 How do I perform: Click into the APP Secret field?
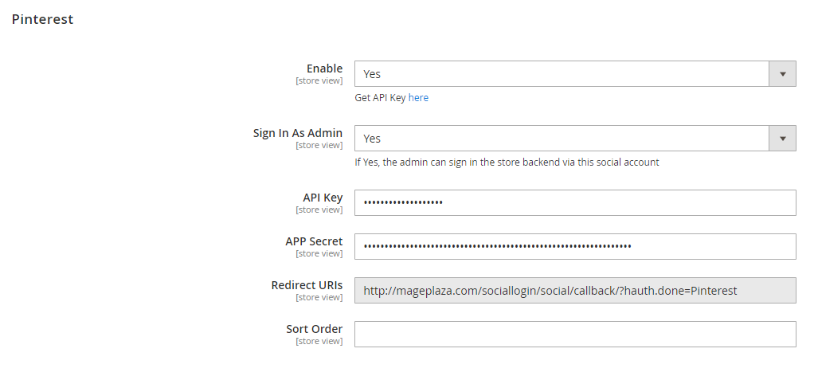[574, 247]
